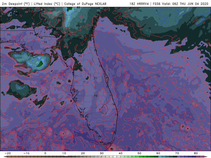Click the '64' dewpoint value on the map

point(34,55)
